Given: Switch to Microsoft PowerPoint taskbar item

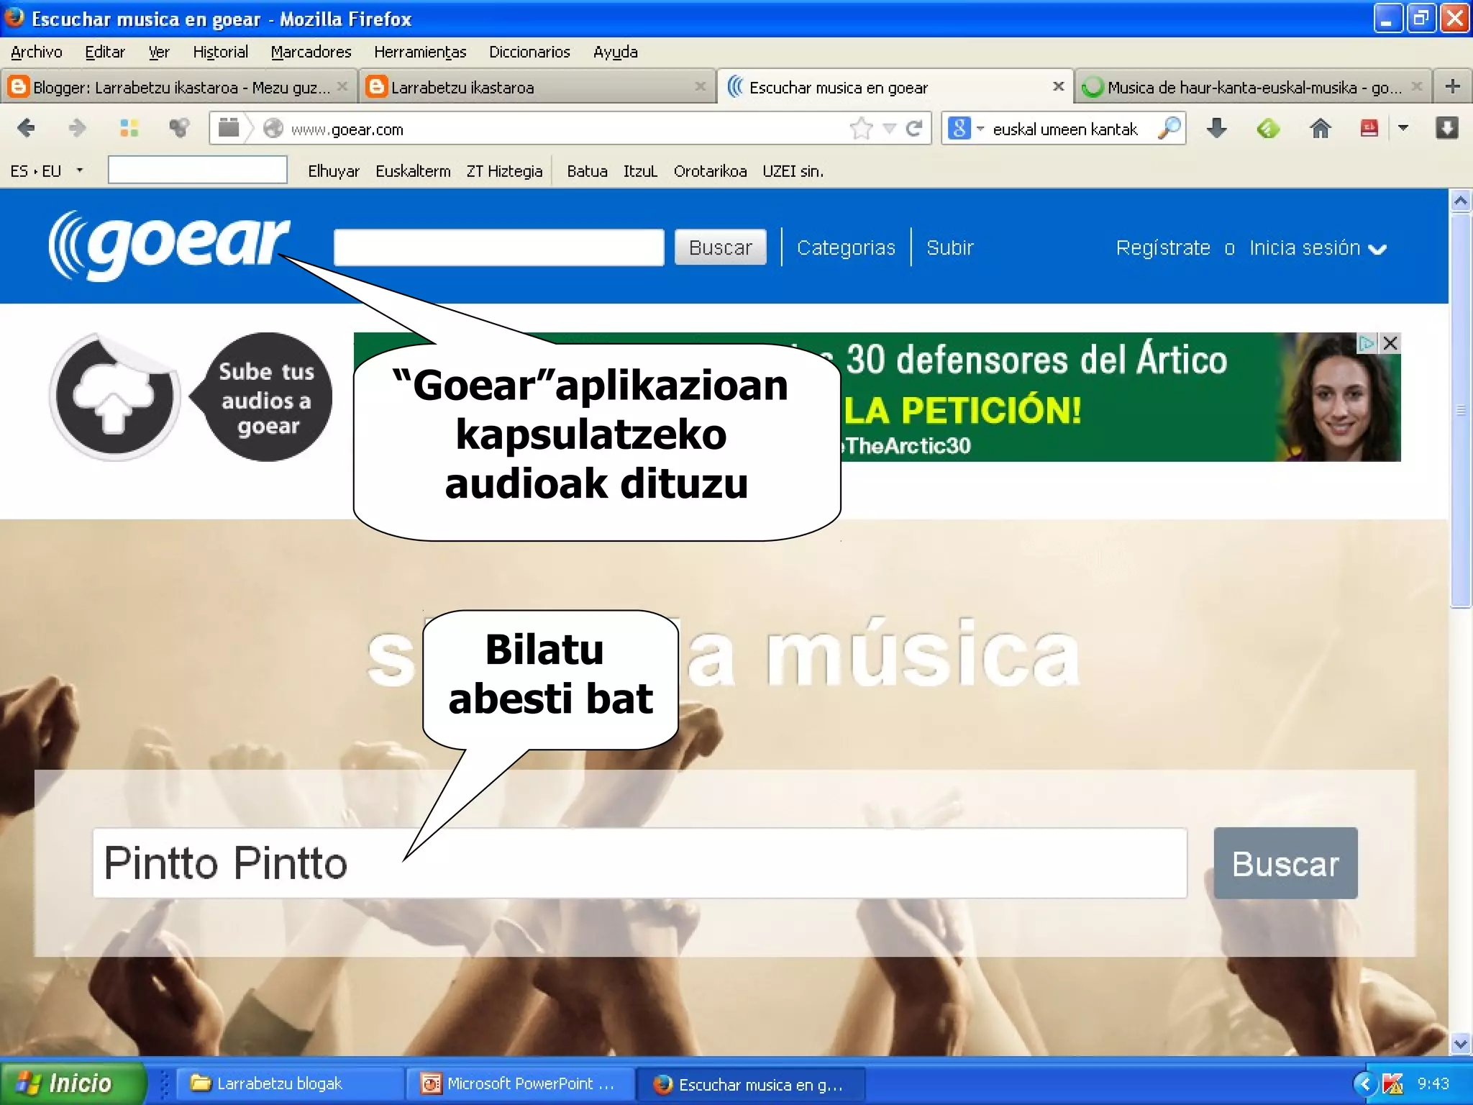Looking at the screenshot, I should tap(521, 1083).
